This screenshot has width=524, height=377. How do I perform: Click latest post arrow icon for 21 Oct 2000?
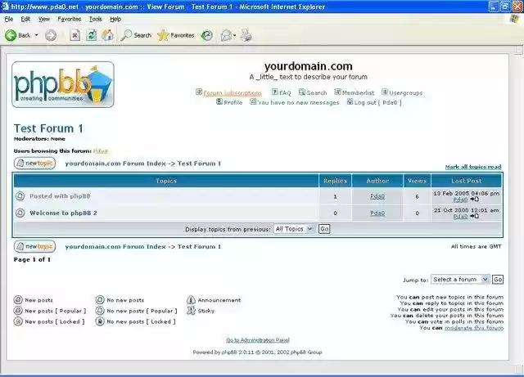(x=474, y=216)
